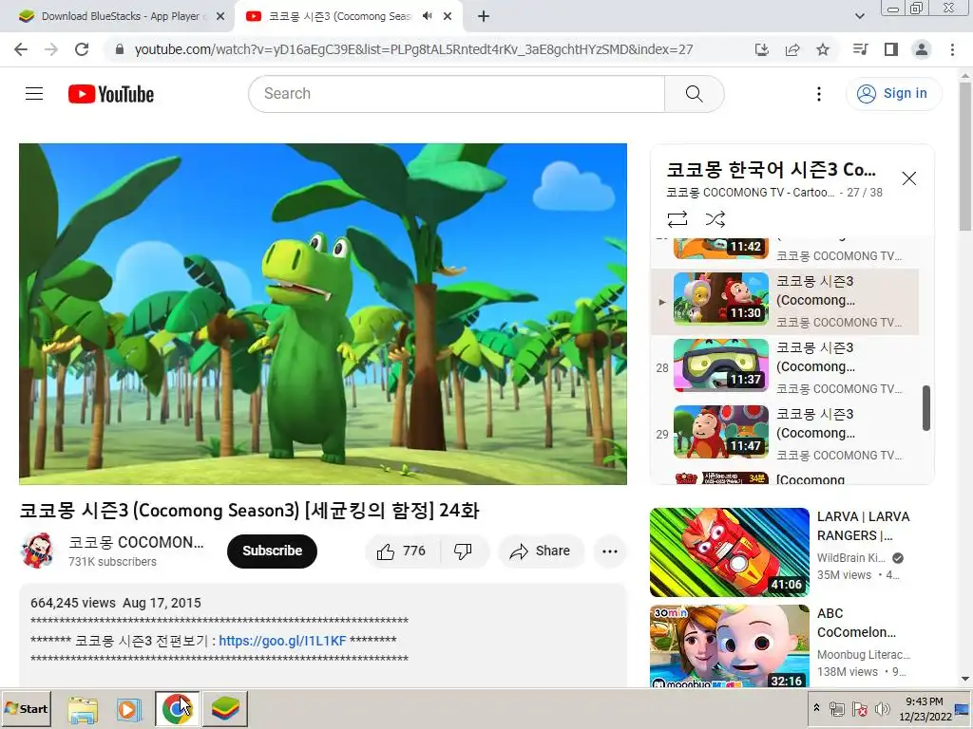
Task: Expand the tab search chevron
Action: click(x=859, y=16)
